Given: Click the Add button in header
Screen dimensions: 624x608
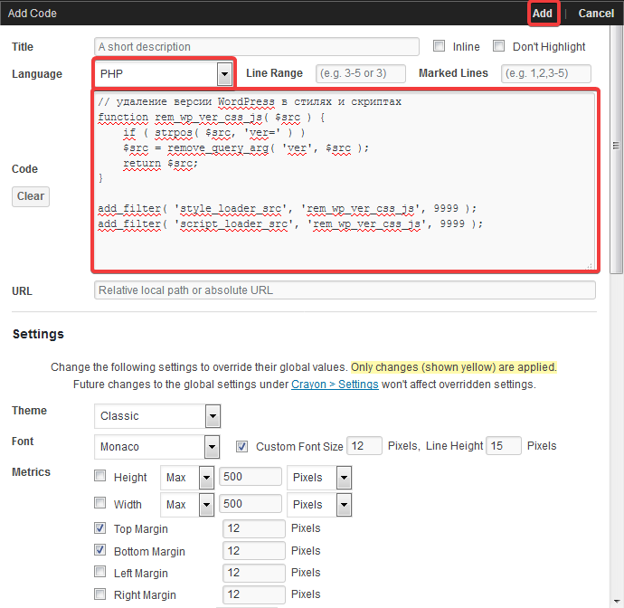Looking at the screenshot, I should coord(542,14).
